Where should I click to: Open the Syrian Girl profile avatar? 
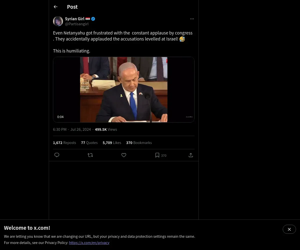[x=58, y=21]
